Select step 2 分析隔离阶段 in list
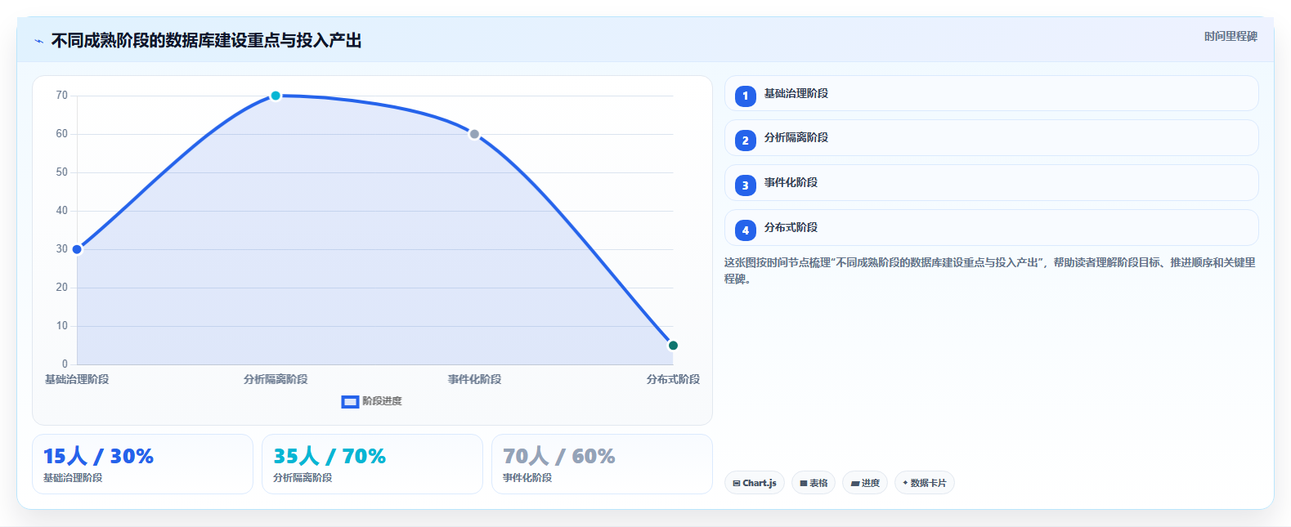This screenshot has width=1291, height=527. click(x=991, y=138)
